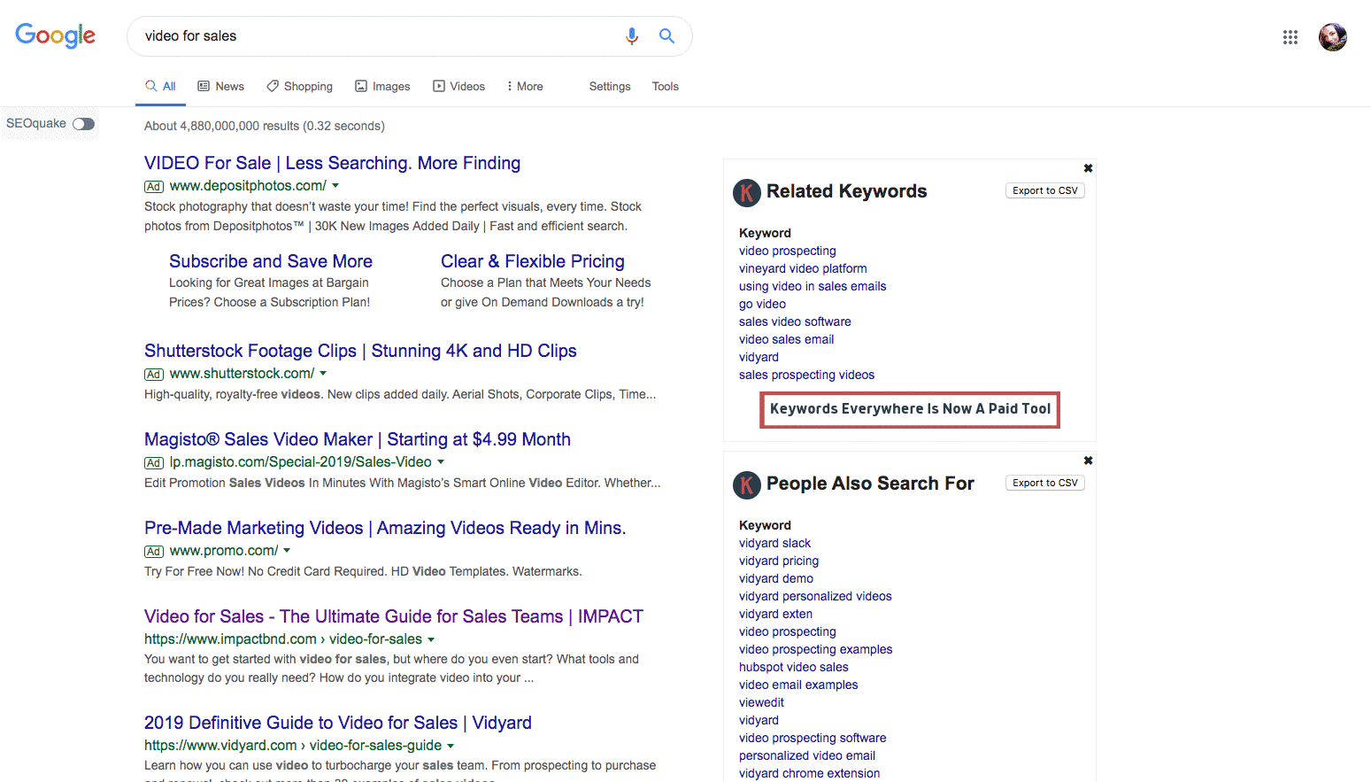Switch to the Shopping tab
1371x782 pixels.
[x=300, y=86]
